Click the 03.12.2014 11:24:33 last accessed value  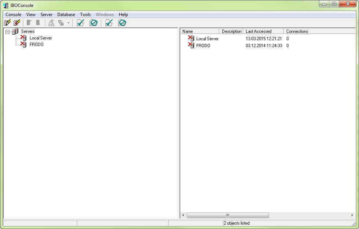[x=264, y=46]
